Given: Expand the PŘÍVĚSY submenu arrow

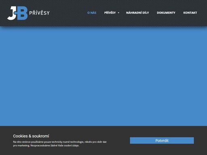Looking at the screenshot, I should coord(118,13).
